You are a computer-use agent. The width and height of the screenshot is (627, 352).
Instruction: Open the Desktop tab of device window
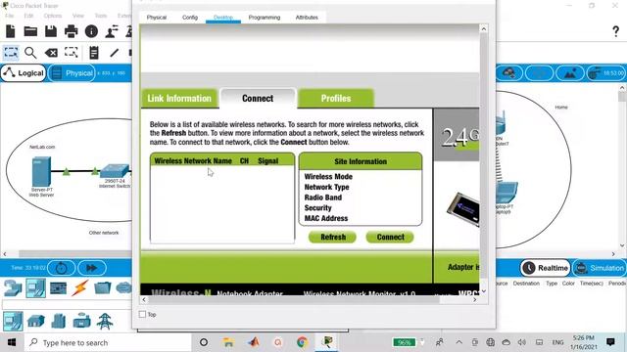pyautogui.click(x=223, y=18)
